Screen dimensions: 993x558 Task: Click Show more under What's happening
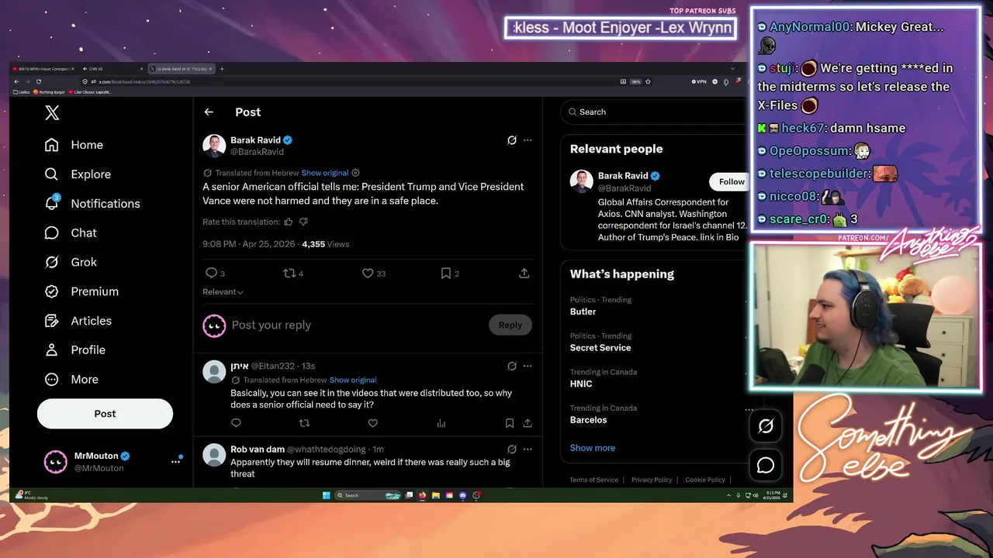[593, 448]
